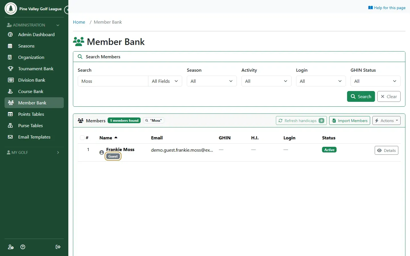This screenshot has height=256, width=410.
Task: Click the Import Members button
Action: click(350, 121)
